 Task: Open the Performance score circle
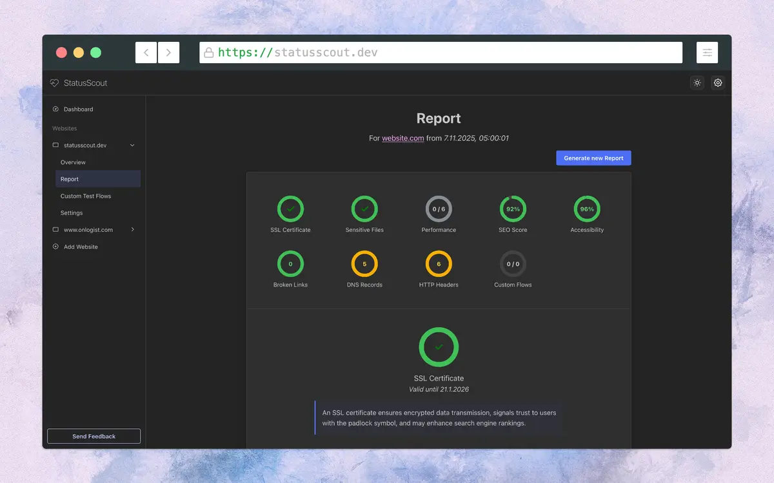439,209
